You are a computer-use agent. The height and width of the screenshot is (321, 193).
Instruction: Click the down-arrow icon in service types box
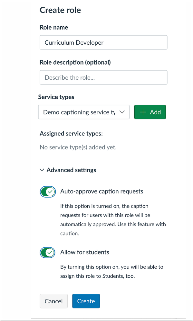tap(122, 112)
